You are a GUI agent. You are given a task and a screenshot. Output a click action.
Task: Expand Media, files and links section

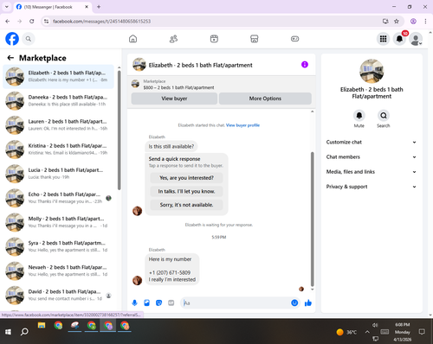pyautogui.click(x=372, y=172)
